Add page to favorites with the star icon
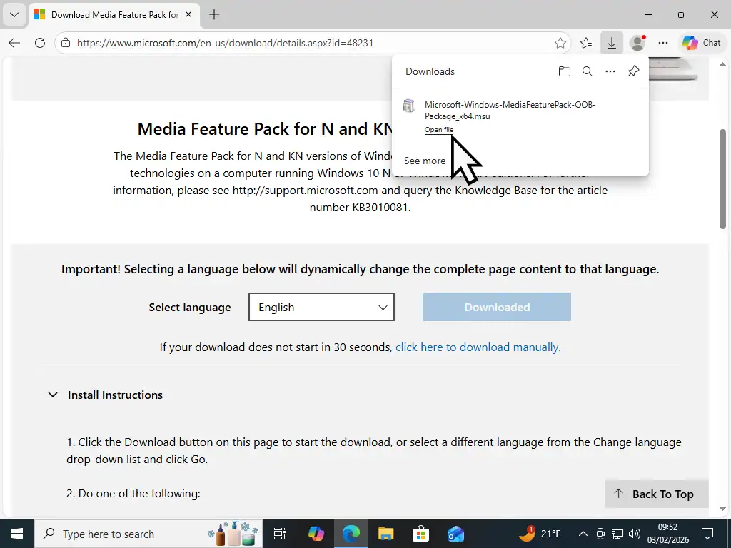This screenshot has height=548, width=731. click(x=561, y=43)
